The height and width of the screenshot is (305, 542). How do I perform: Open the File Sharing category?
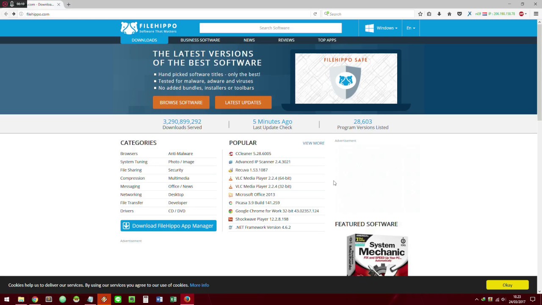click(131, 170)
